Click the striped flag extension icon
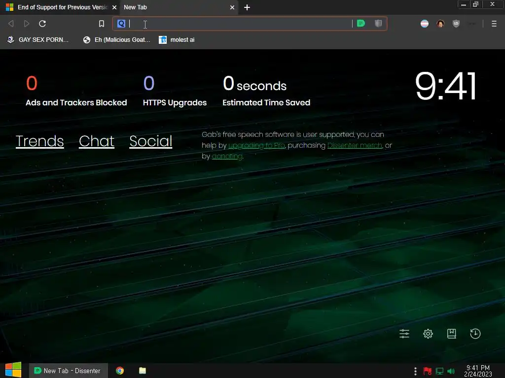 pyautogui.click(x=425, y=24)
